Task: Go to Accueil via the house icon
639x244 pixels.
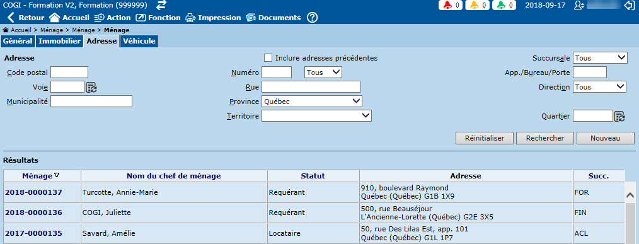Action: coord(55,18)
